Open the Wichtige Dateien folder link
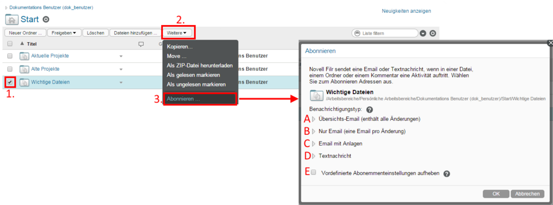Viewport: 553px width, 205px height. 50,82
